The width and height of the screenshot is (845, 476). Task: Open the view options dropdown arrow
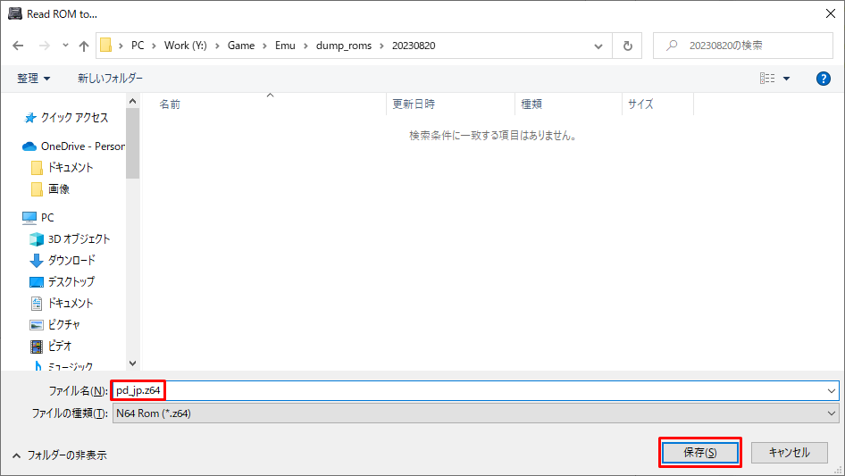786,79
